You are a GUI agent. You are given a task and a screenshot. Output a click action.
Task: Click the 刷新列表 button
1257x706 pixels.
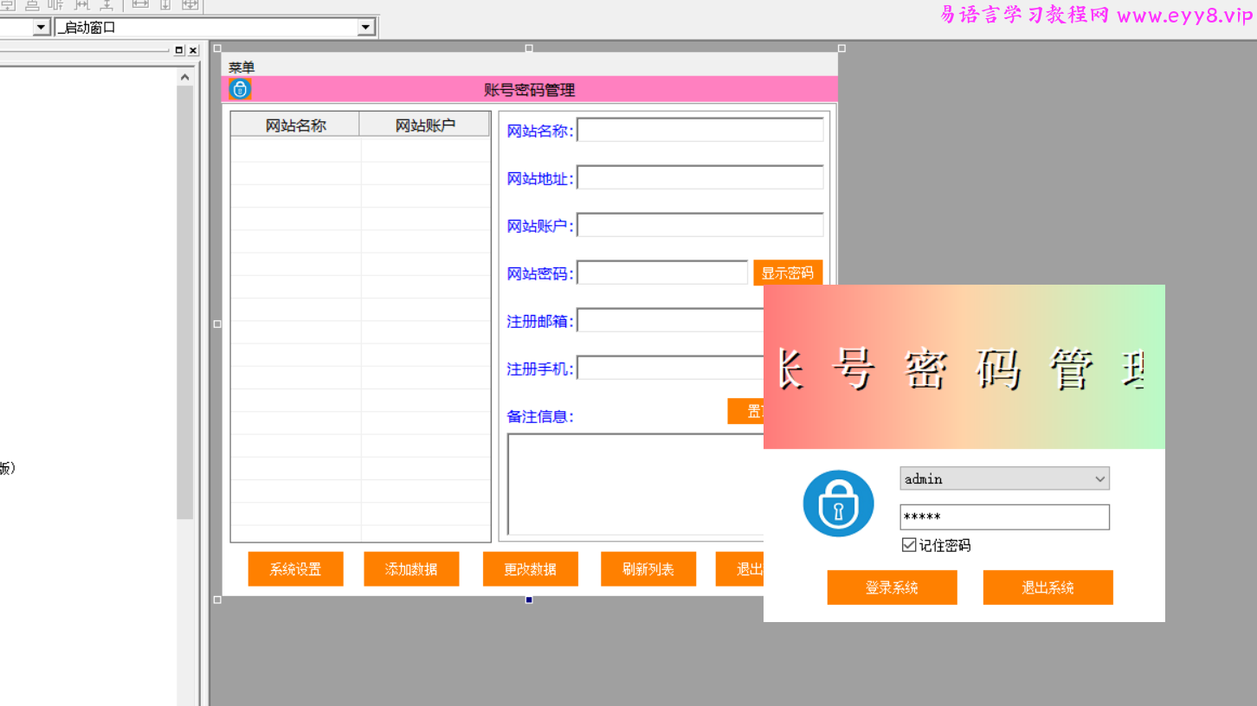coord(648,569)
